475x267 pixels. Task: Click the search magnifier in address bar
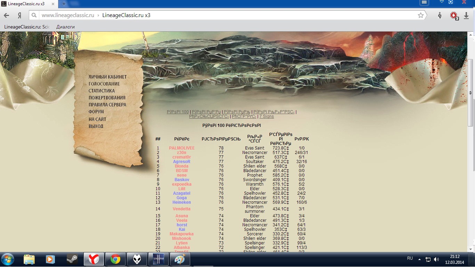point(33,15)
